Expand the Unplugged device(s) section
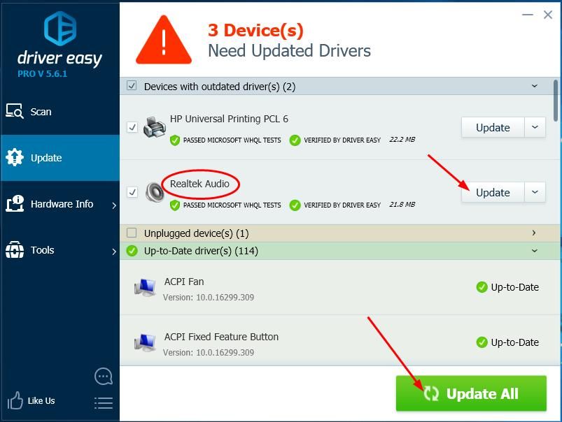562x422 pixels. (534, 233)
